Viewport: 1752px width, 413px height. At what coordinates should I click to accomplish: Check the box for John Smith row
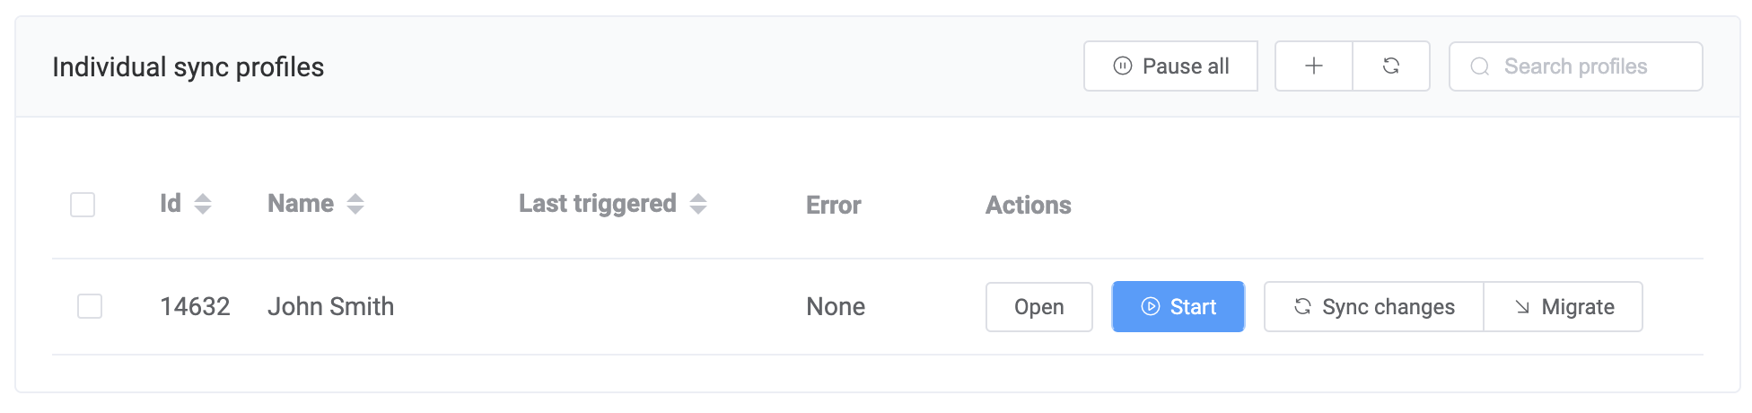coord(90,307)
